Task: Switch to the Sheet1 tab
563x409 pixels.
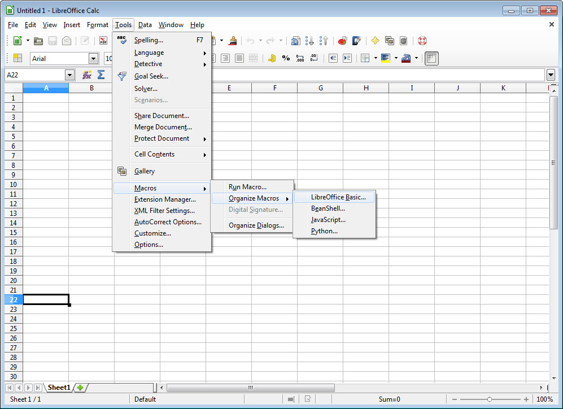Action: (x=59, y=388)
